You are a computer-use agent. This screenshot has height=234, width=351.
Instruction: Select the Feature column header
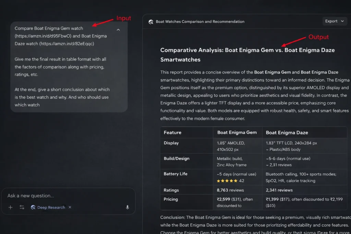click(x=172, y=133)
